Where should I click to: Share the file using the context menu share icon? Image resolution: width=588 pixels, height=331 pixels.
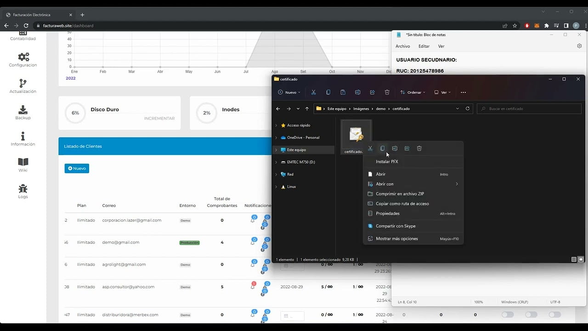(407, 148)
